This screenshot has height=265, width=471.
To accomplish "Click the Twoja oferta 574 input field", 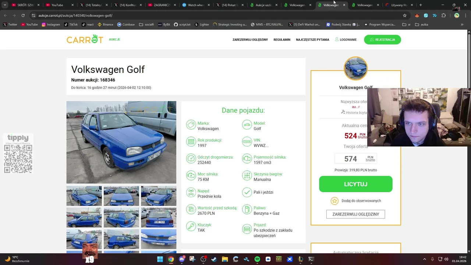I will click(x=355, y=159).
